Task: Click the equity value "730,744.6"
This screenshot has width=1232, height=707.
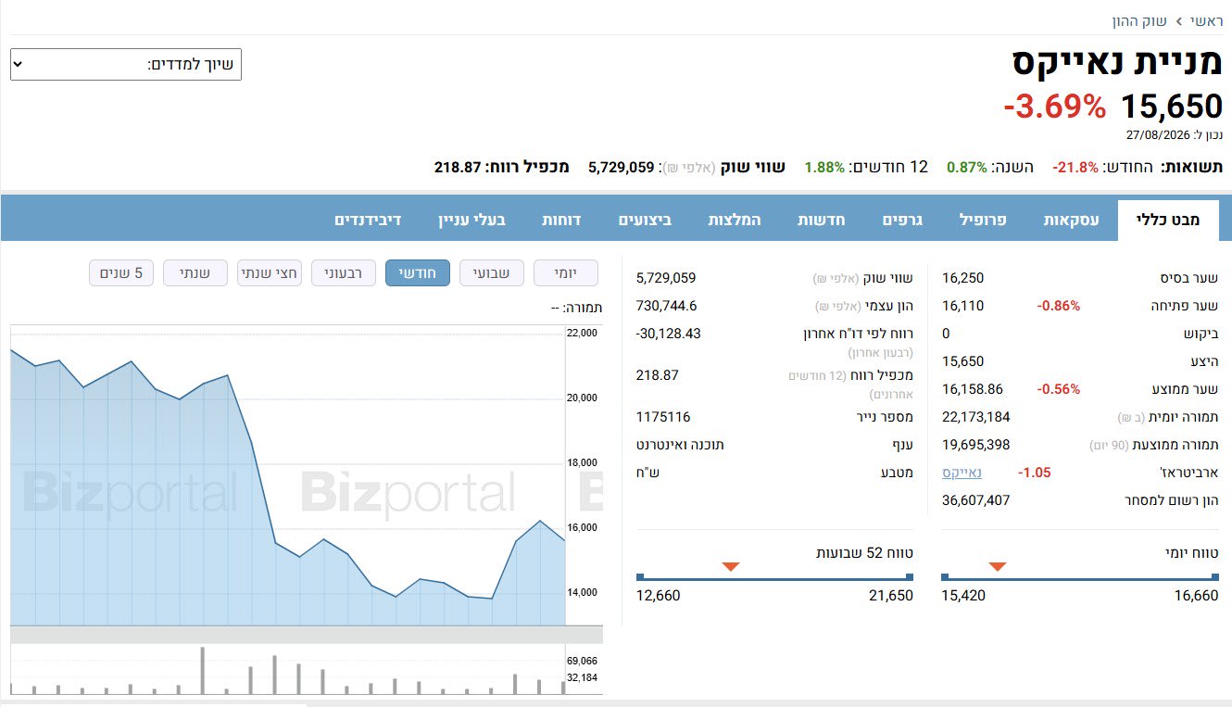Action: point(667,306)
